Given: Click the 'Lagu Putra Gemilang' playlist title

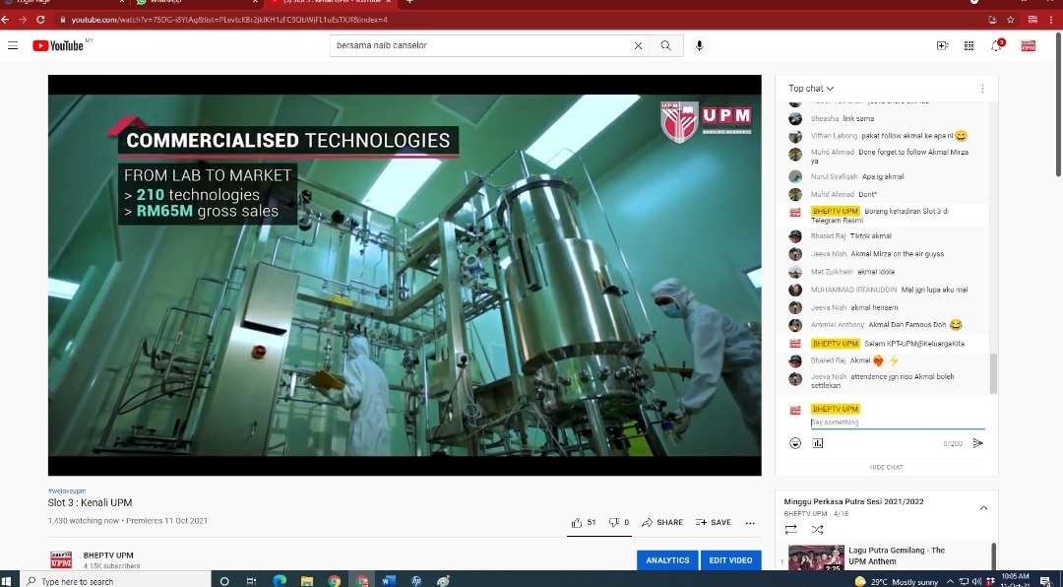Looking at the screenshot, I should [897, 555].
